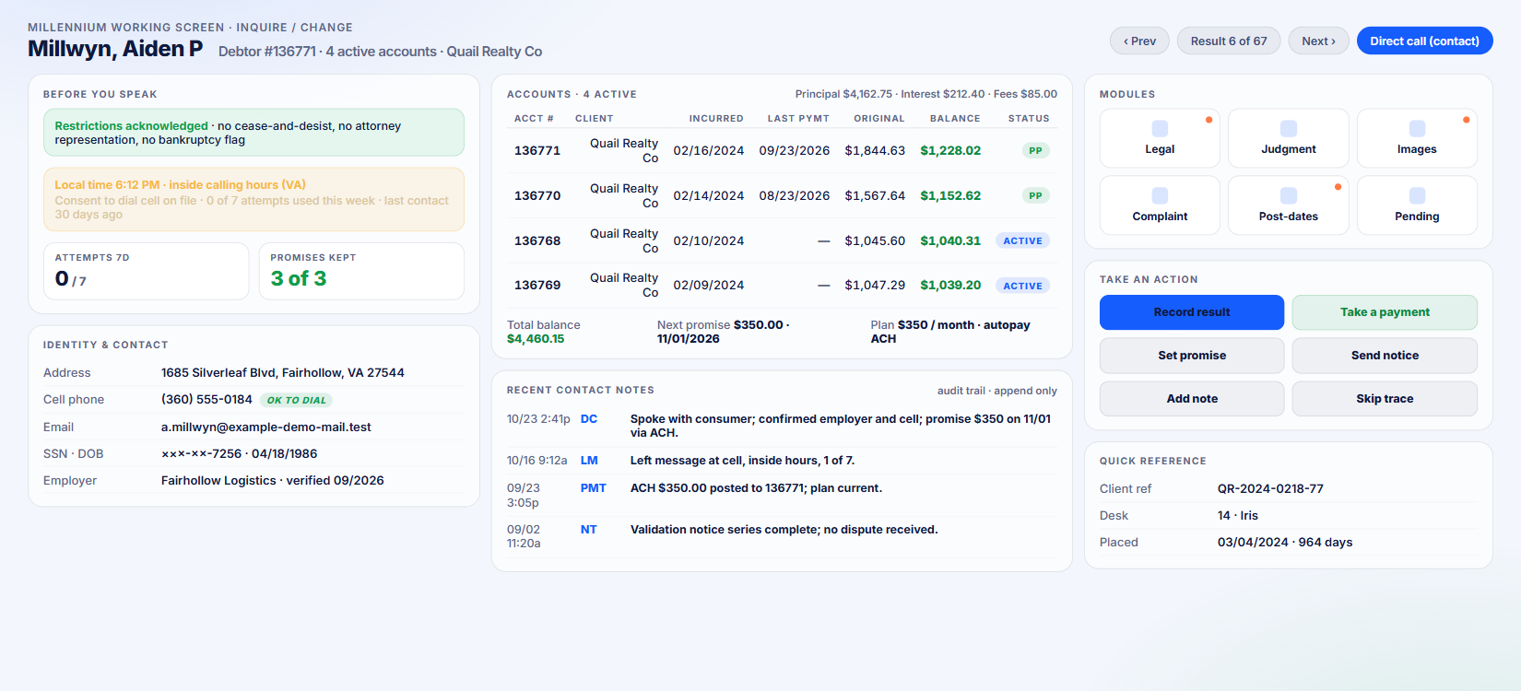1521x691 pixels.
Task: Open the Complaint module
Action: click(1160, 205)
